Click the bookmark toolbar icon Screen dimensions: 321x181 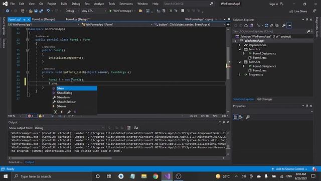pyautogui.click(x=183, y=11)
